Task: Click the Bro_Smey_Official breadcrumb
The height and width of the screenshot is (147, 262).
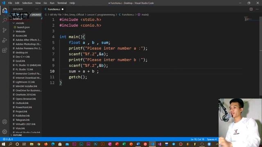Action: pyautogui.click(x=74, y=15)
